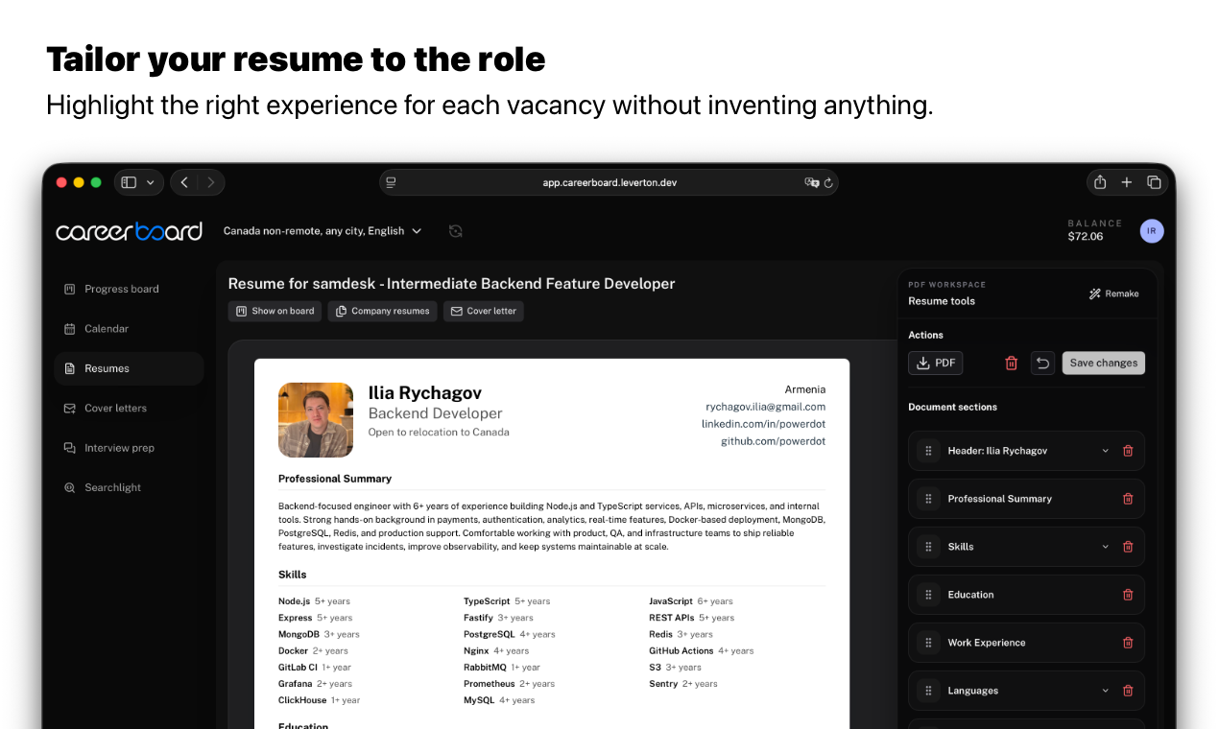Click linkedin.com/in/powerdot in the resume
The height and width of the screenshot is (729, 1219).
[763, 424]
